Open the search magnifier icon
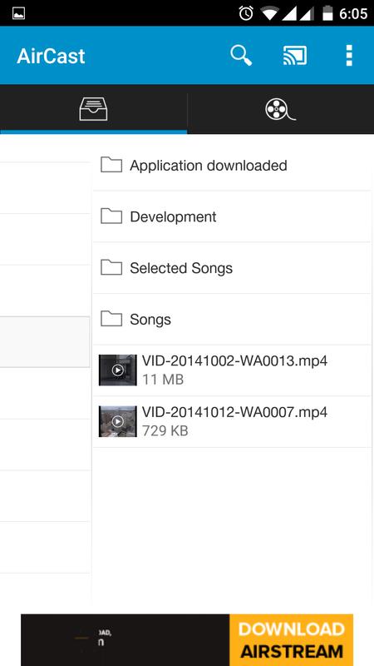 [241, 56]
